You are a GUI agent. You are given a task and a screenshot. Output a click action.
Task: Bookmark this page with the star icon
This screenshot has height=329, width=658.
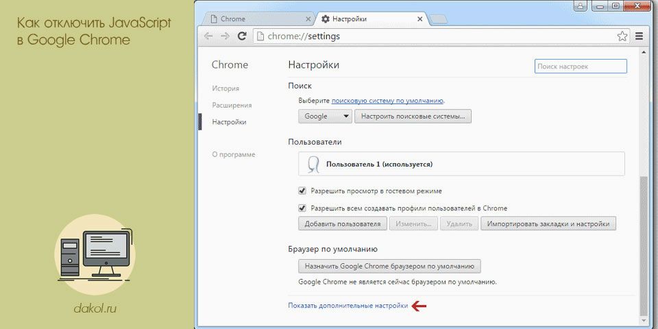tap(622, 36)
